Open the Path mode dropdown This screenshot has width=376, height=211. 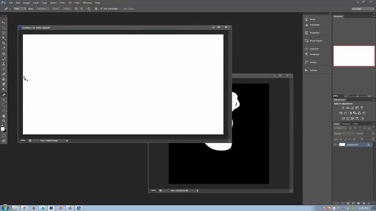pos(19,9)
